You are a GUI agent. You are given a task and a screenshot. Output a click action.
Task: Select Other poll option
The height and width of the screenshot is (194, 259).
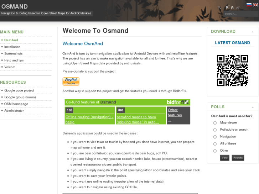tap(215, 151)
